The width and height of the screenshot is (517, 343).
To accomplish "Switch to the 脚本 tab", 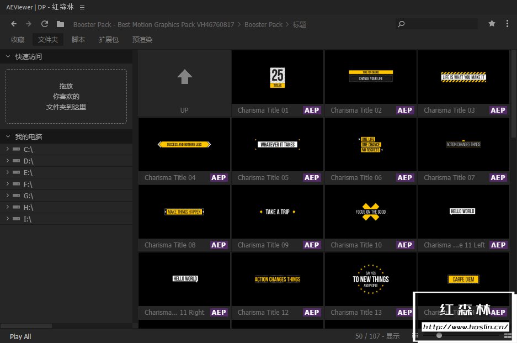I will (x=78, y=40).
